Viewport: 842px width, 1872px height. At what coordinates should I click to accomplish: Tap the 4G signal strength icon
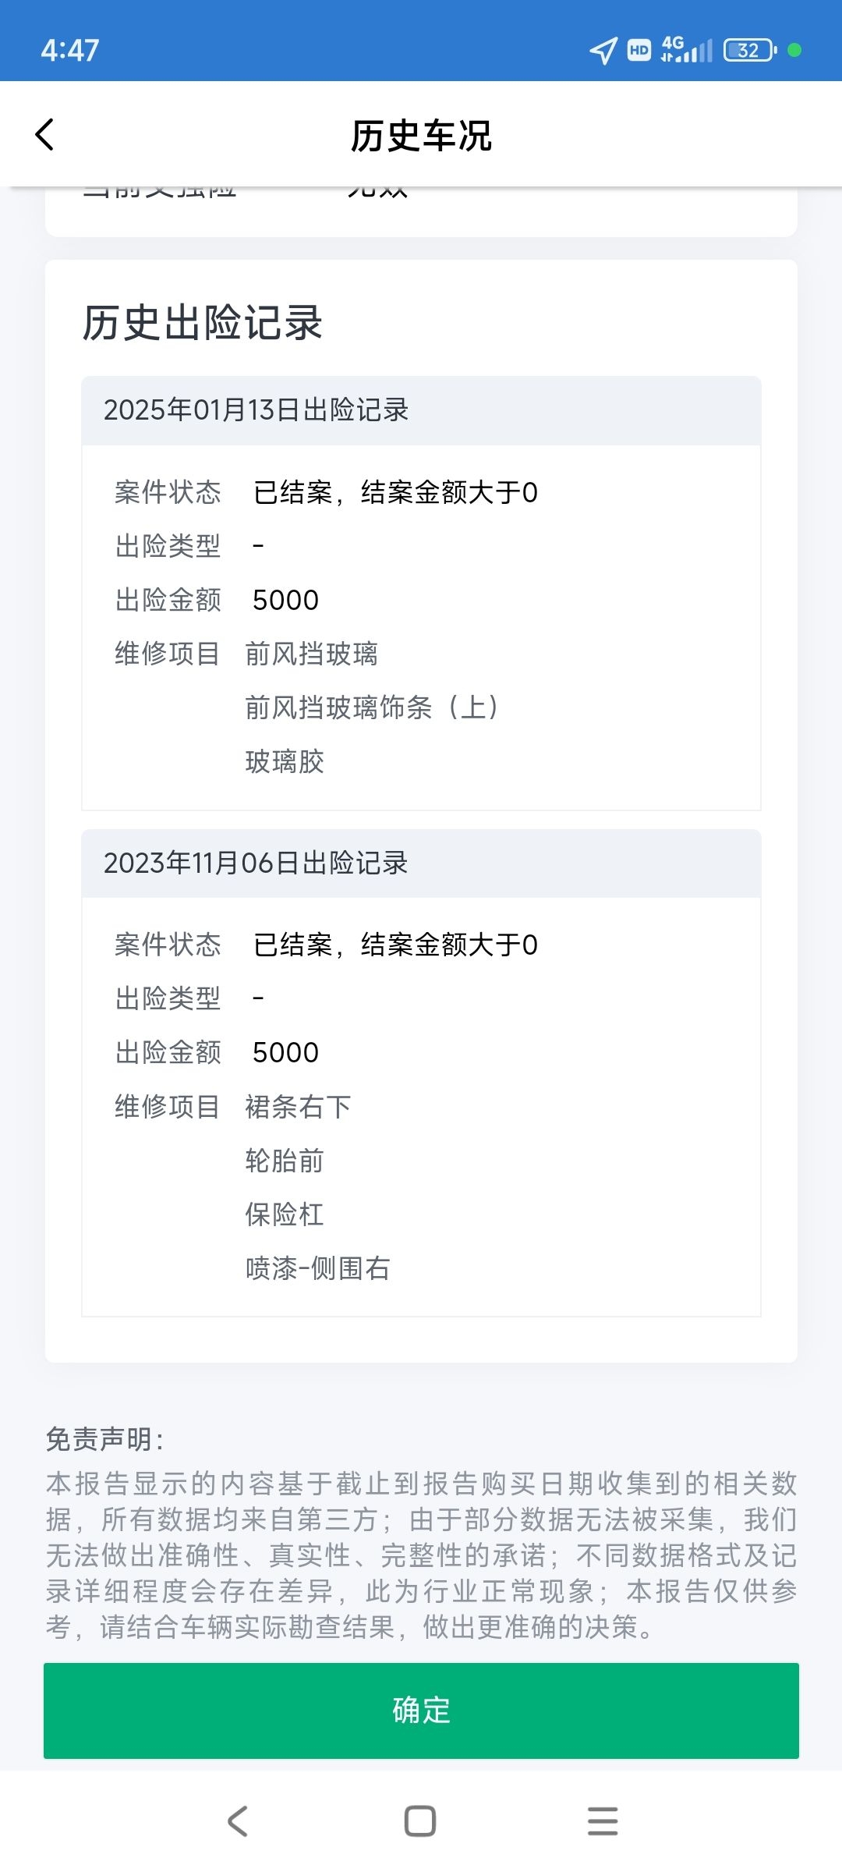pos(687,49)
